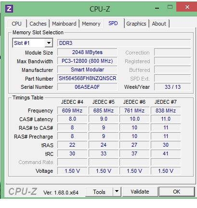This screenshot has width=197, height=208.
Task: Click the empty Correction field
Action: [172, 52]
